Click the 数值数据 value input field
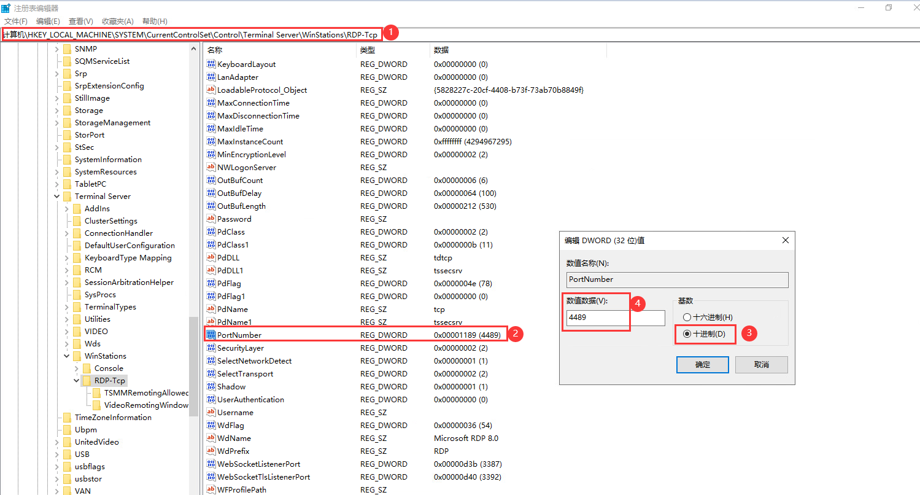 (615, 318)
